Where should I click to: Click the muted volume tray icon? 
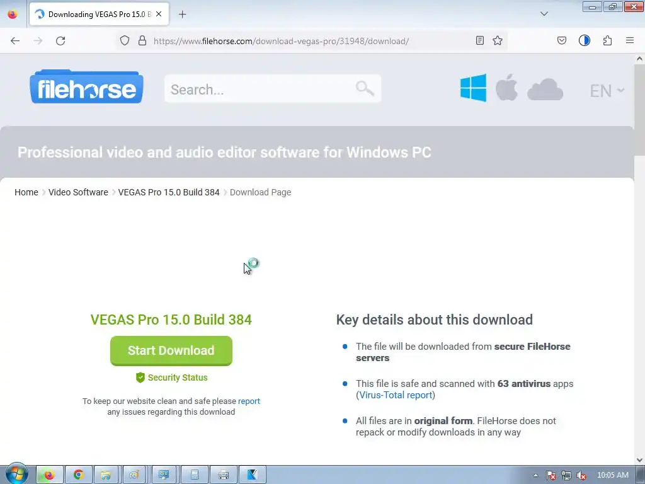click(581, 475)
